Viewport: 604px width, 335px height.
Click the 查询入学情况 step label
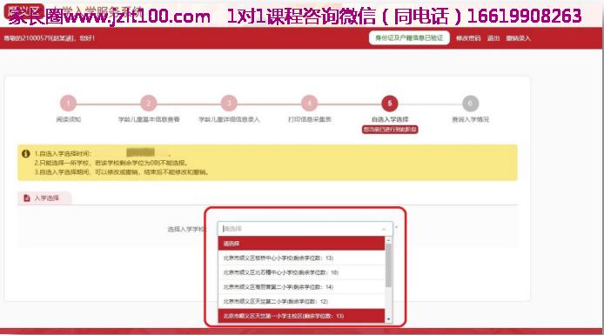pos(470,119)
